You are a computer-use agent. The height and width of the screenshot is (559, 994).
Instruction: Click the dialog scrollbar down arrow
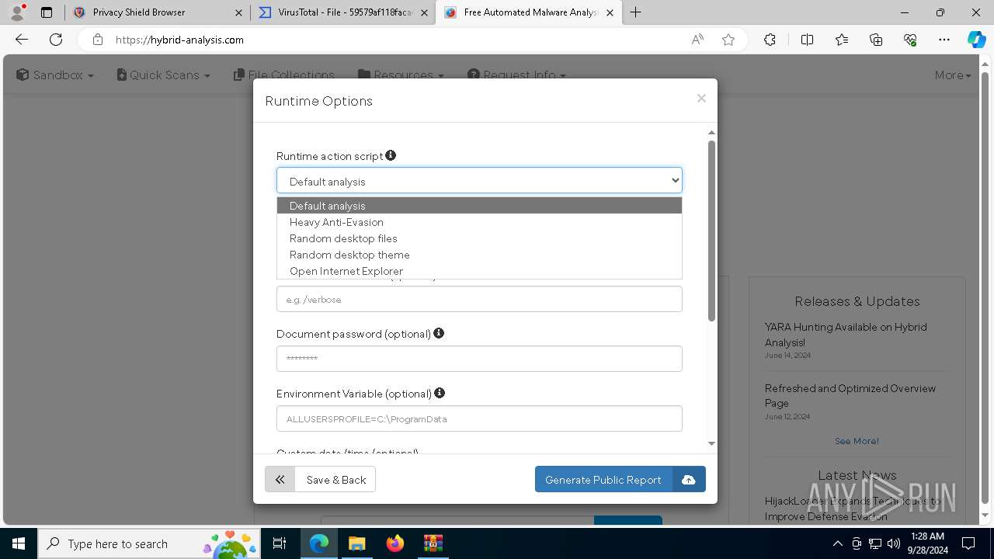pyautogui.click(x=711, y=443)
